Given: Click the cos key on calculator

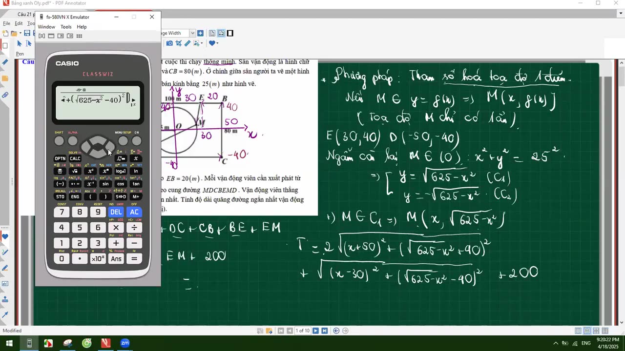Looking at the screenshot, I should coord(121,184).
